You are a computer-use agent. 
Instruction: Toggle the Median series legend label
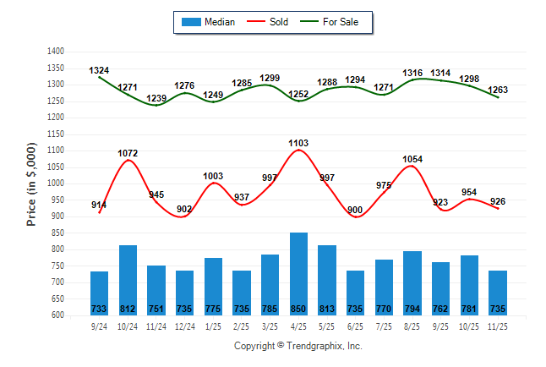click(220, 22)
